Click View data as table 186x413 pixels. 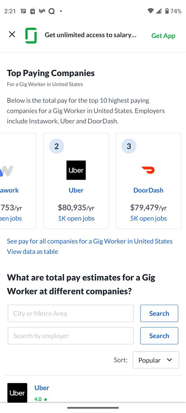tap(33, 251)
